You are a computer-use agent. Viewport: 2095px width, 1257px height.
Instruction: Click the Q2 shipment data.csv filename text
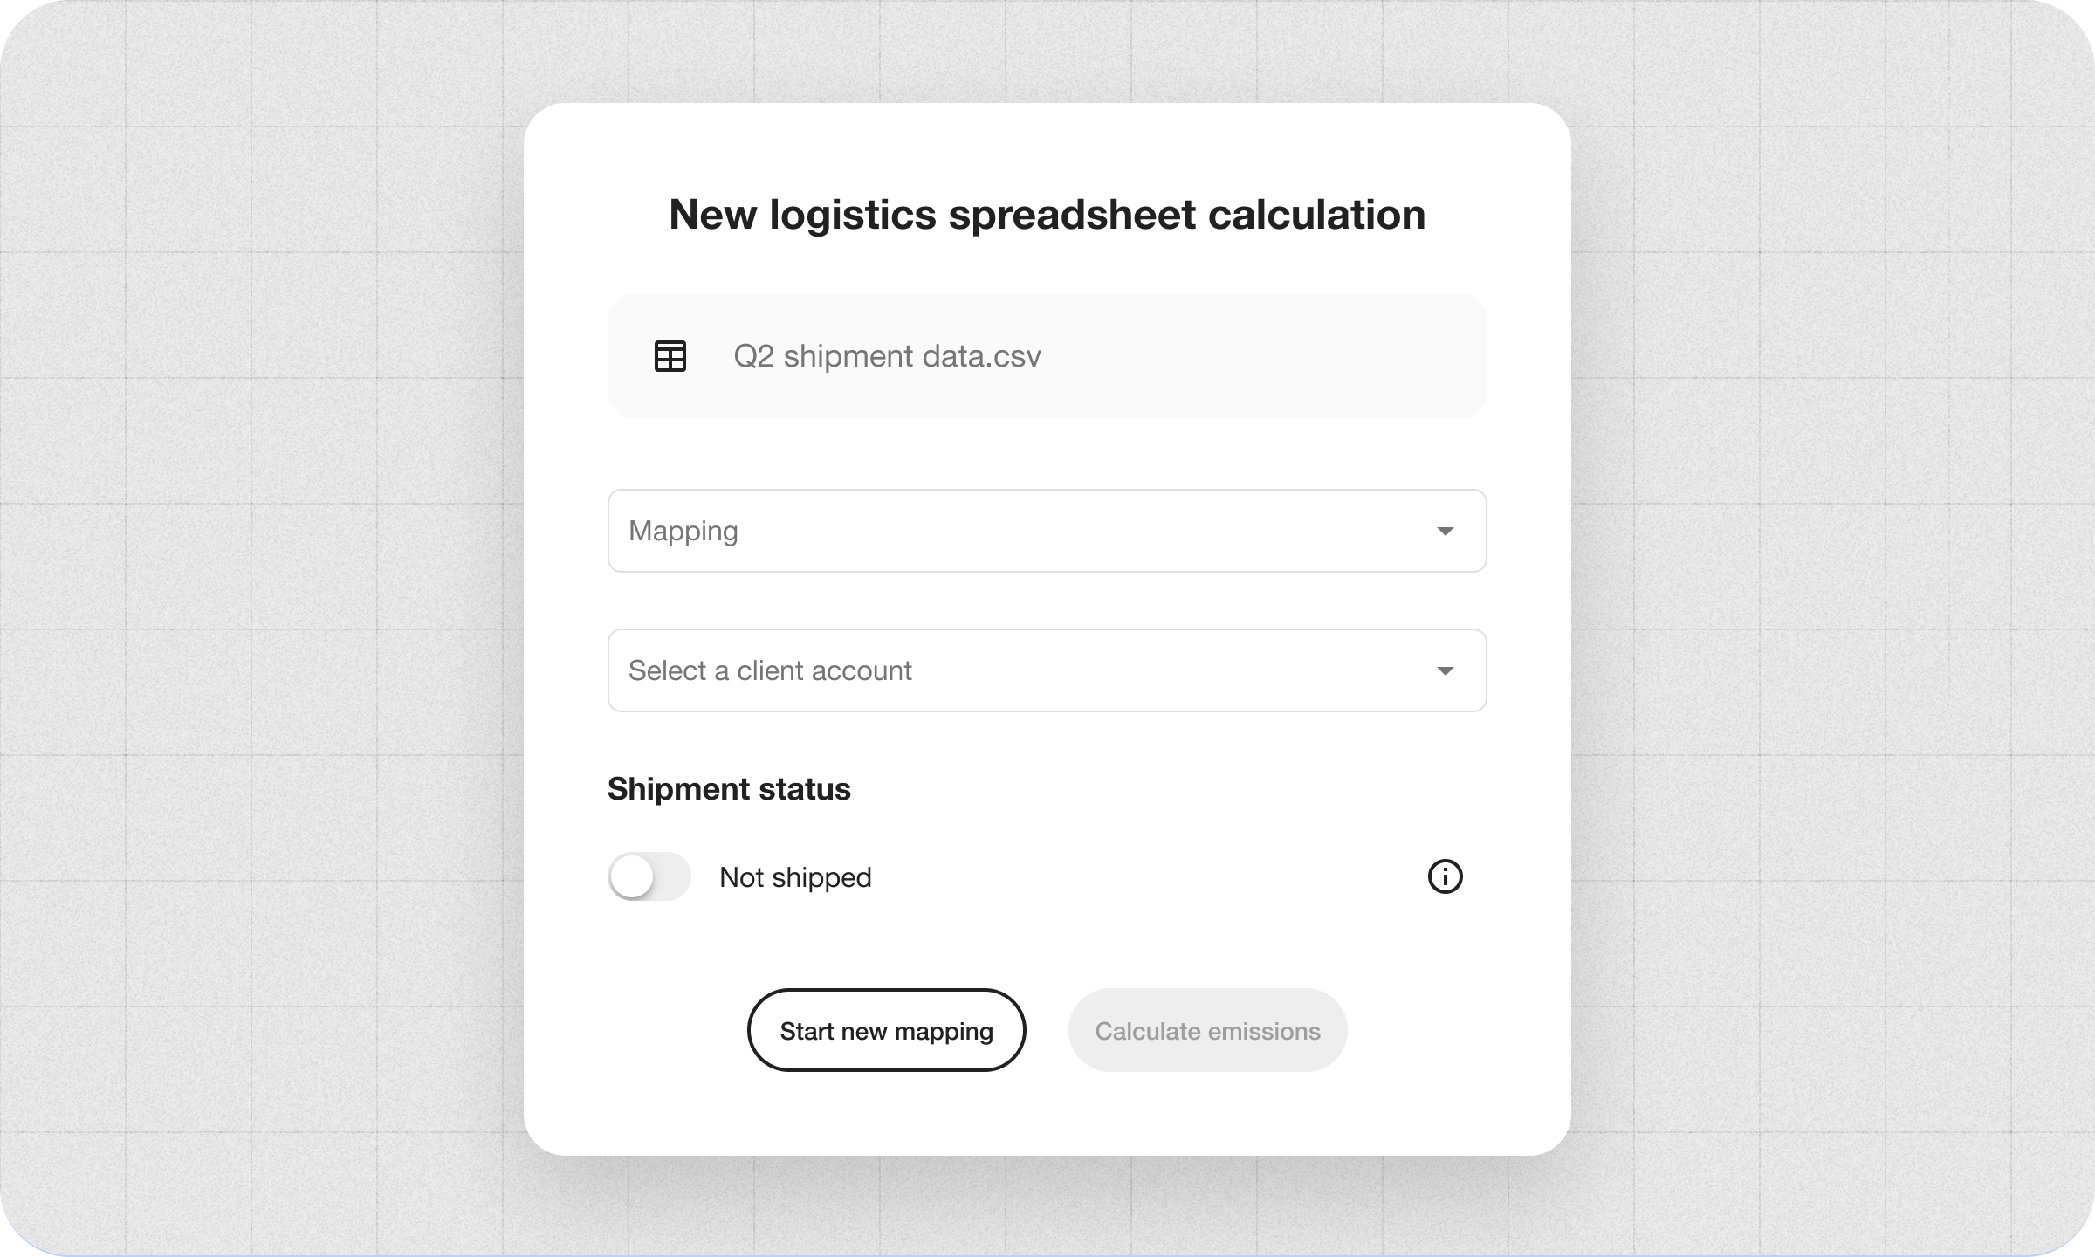point(887,355)
